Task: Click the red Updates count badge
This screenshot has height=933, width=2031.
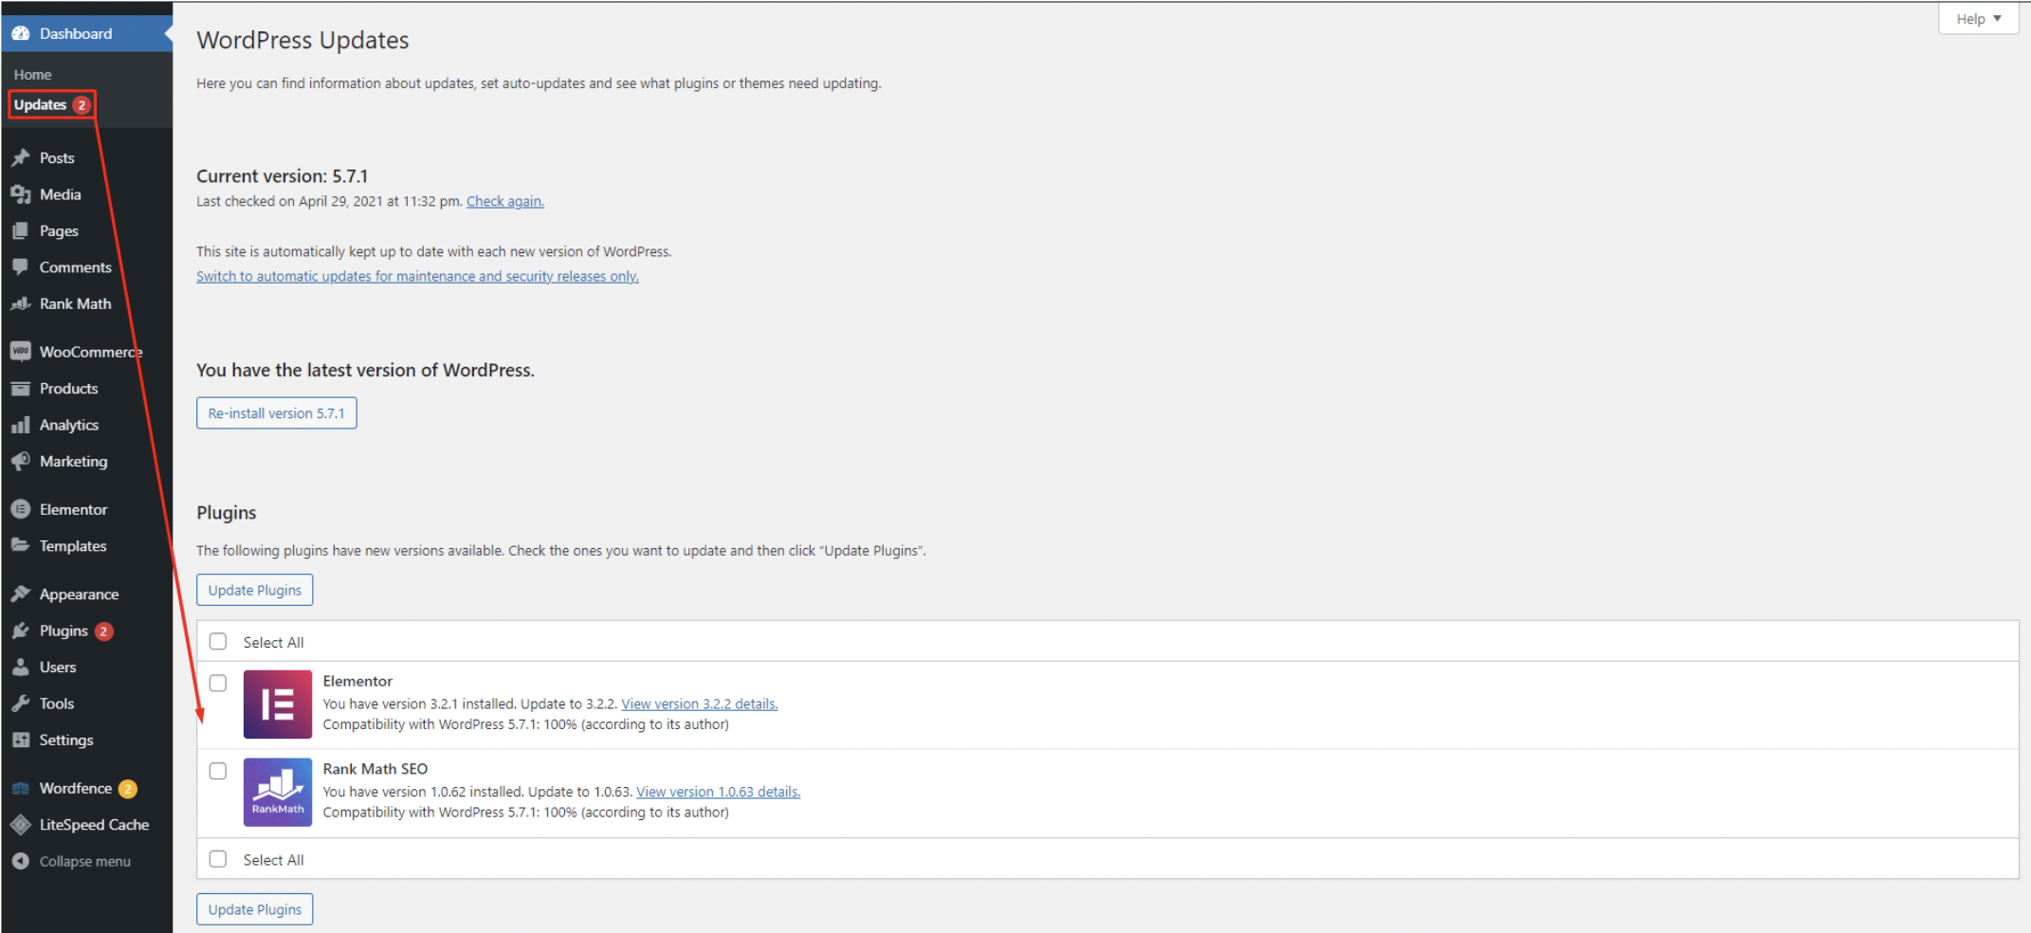Action: tap(82, 105)
